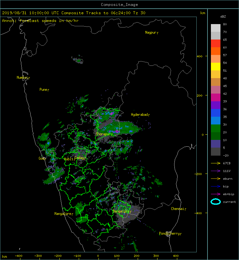Click the purple 39 dBZ color swatch

(x=216, y=105)
